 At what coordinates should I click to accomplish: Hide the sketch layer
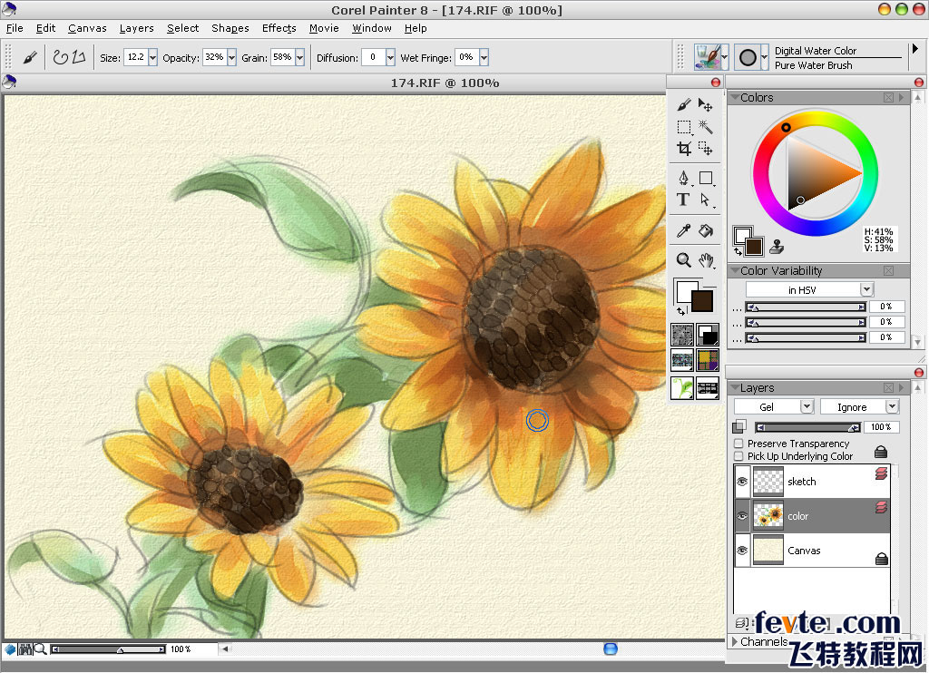pyautogui.click(x=742, y=482)
